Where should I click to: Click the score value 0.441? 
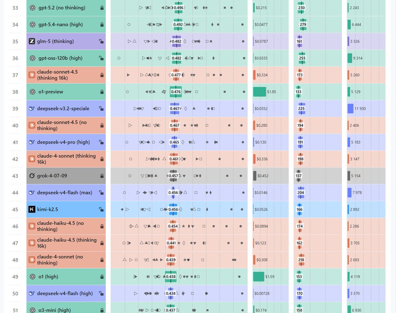point(171,243)
